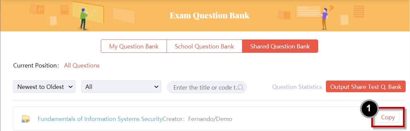Open the Question Statistics link
This screenshot has height=131, width=410.
pos(297,87)
